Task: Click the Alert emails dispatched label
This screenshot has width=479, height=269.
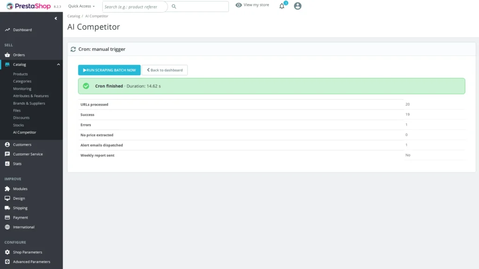Action: (102, 145)
